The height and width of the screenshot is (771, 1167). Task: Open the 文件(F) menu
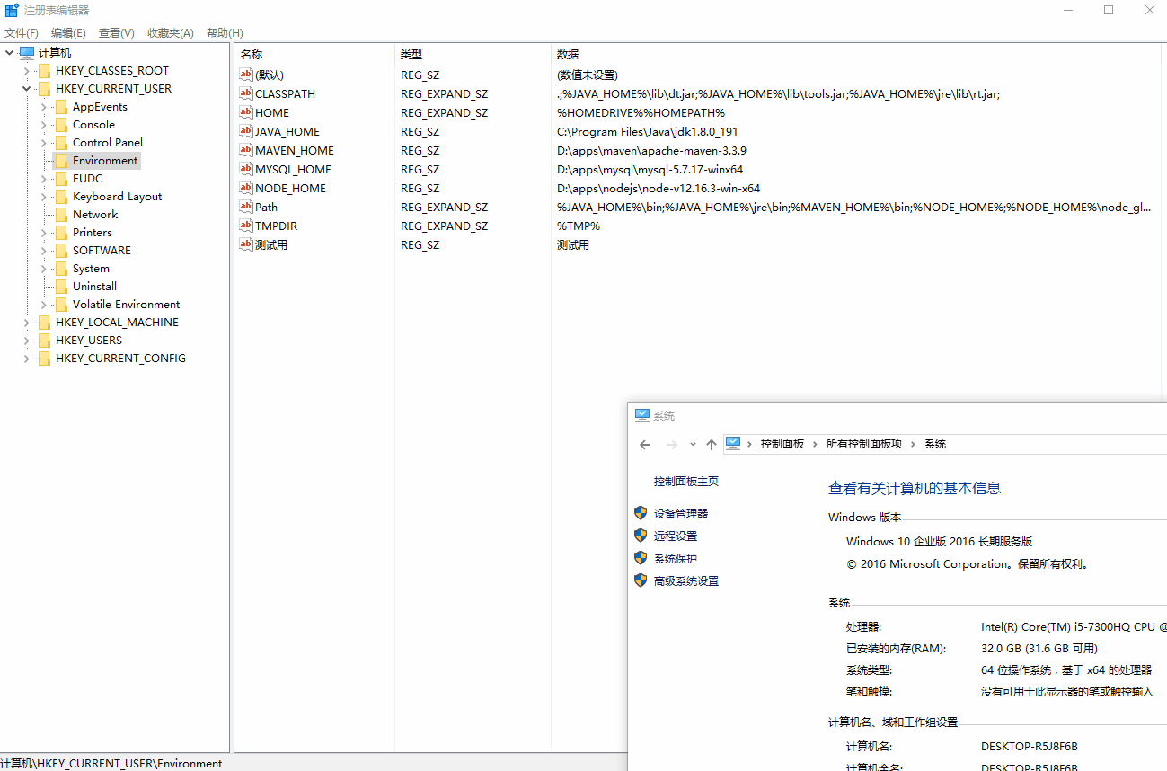22,33
